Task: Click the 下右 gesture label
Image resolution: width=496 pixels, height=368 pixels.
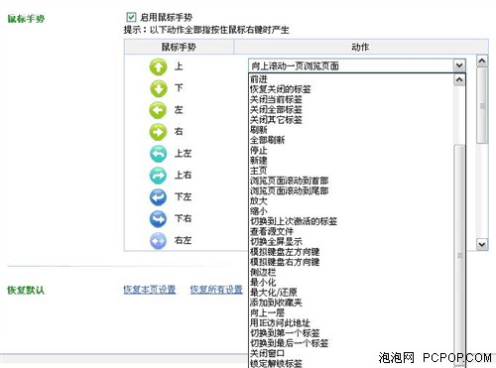Action: 183,218
